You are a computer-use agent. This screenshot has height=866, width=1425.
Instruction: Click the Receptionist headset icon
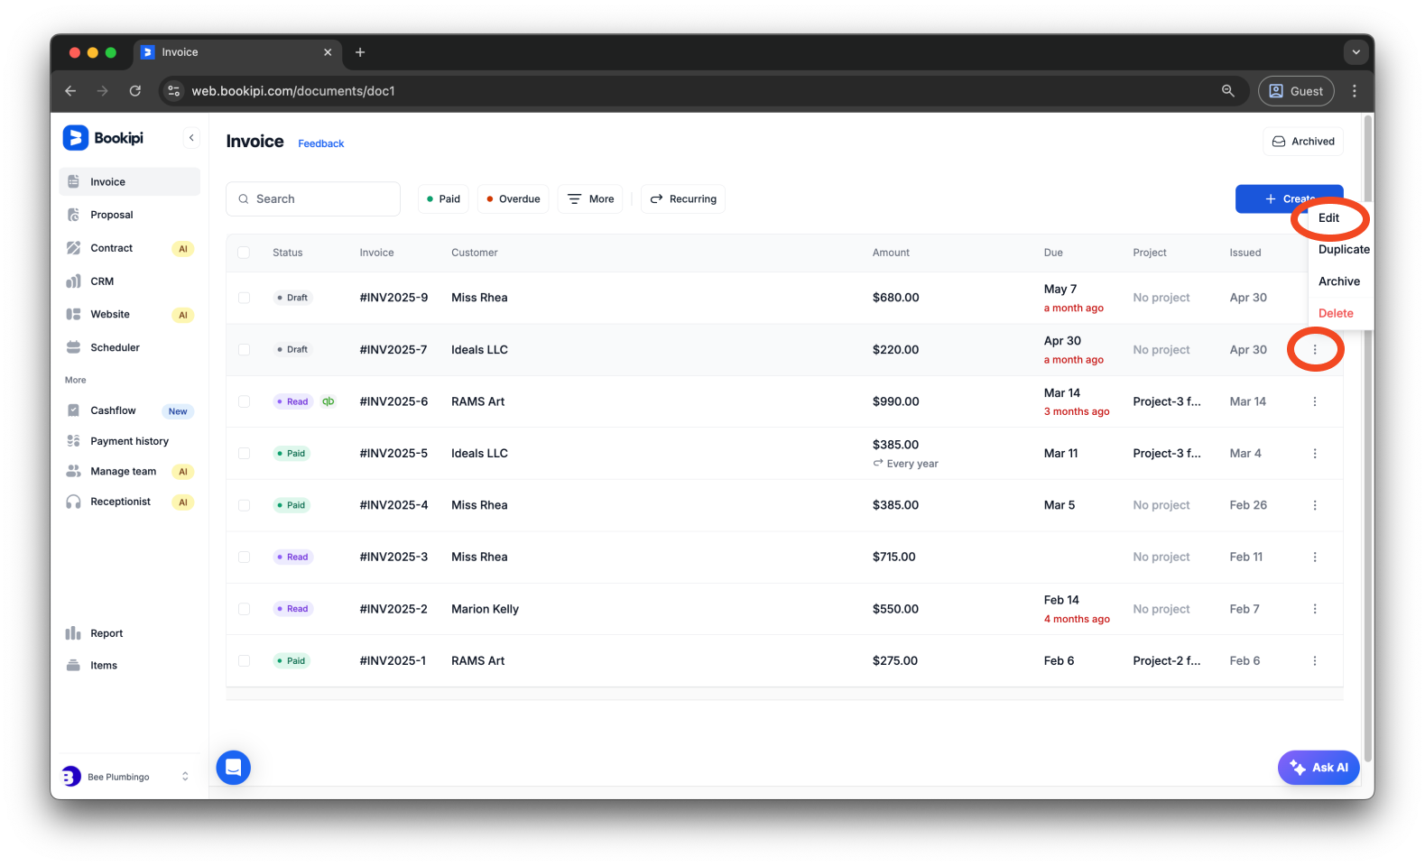click(x=74, y=502)
